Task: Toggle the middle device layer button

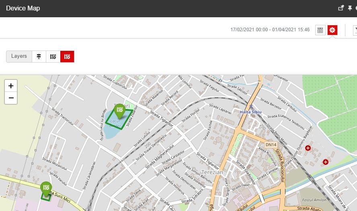Action: 53,57
